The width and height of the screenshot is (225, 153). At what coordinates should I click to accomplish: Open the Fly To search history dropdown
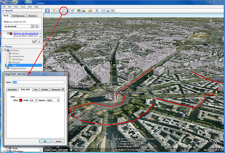32,26
